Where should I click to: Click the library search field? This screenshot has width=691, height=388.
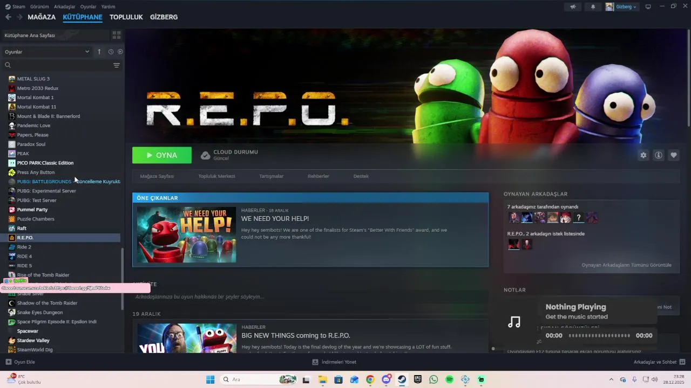pos(56,65)
